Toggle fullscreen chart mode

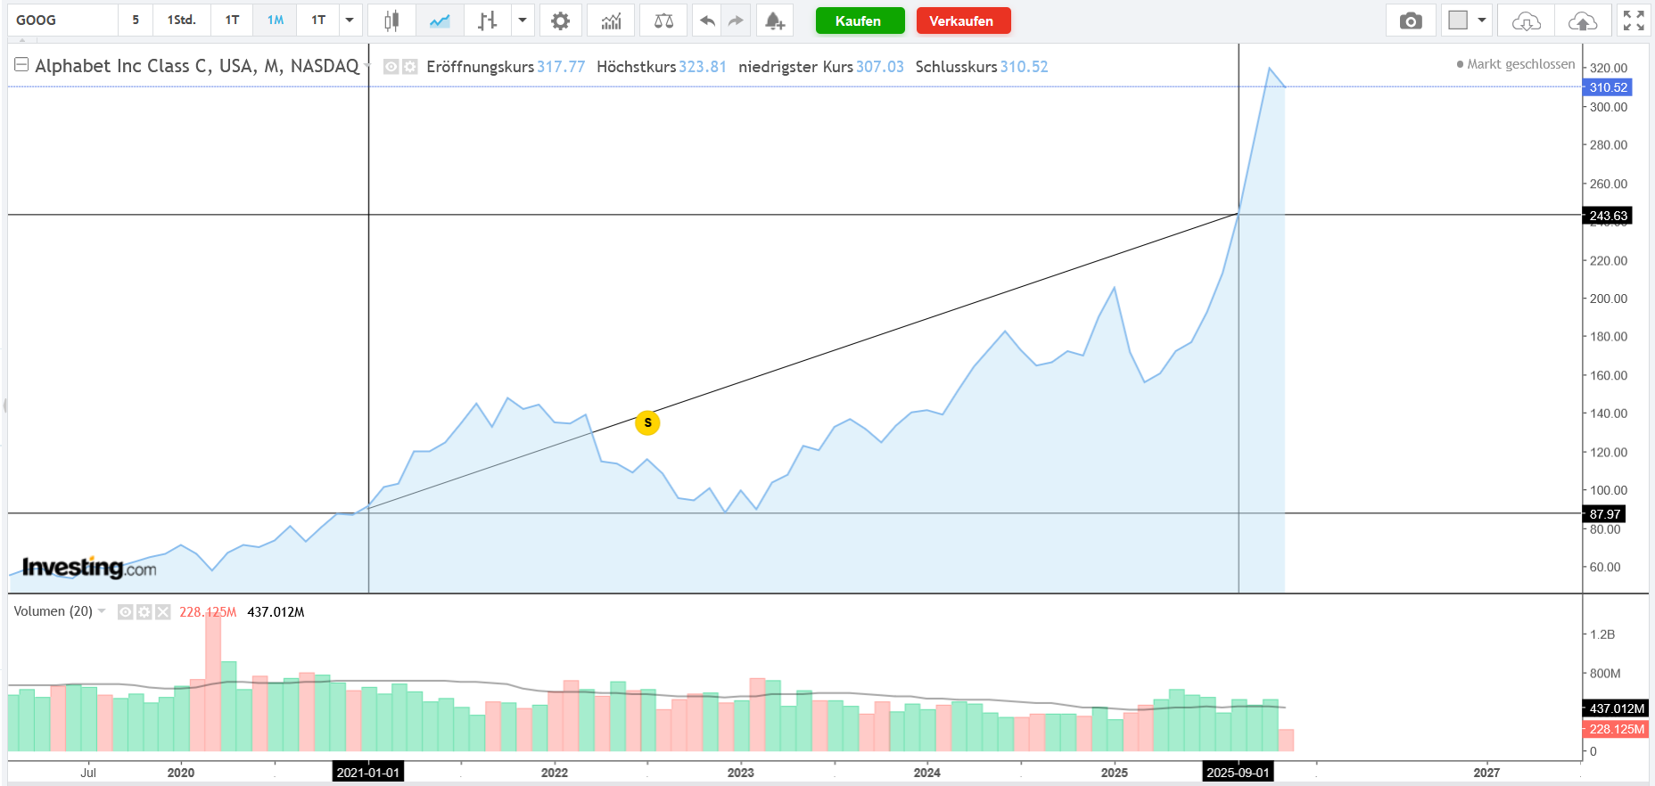[1634, 20]
